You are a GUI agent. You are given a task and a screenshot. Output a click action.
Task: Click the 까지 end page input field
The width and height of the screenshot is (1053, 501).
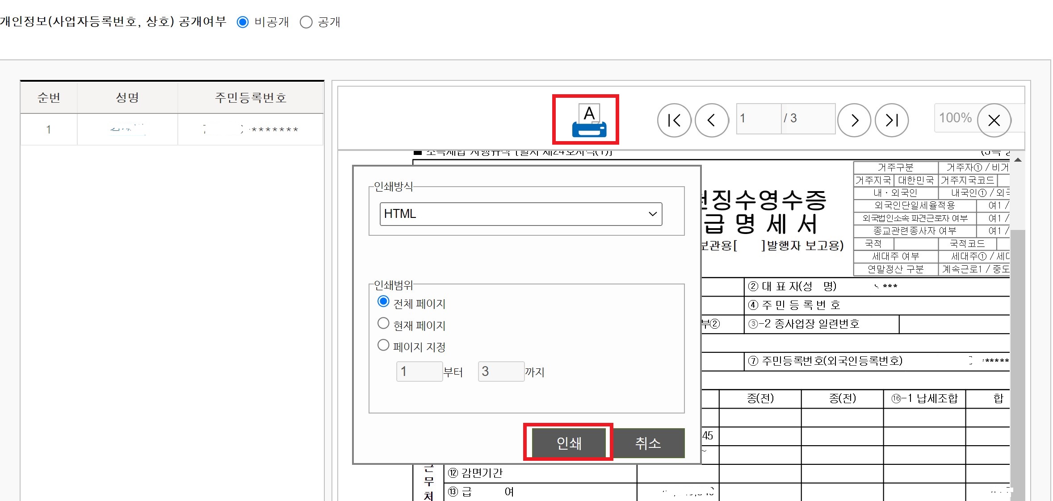[x=501, y=371]
